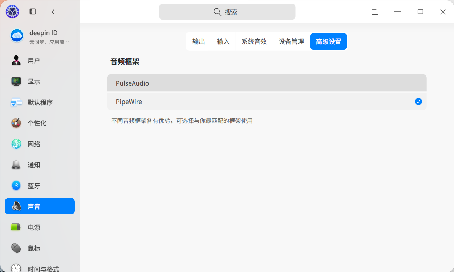Select the 用户 user icon

(x=16, y=61)
